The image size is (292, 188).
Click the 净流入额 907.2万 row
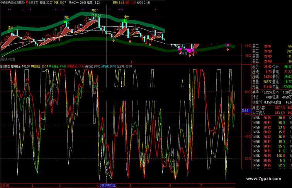pos(272,108)
